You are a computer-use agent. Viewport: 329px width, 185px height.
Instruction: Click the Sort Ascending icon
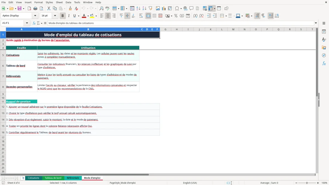pyautogui.click(x=138, y=8)
